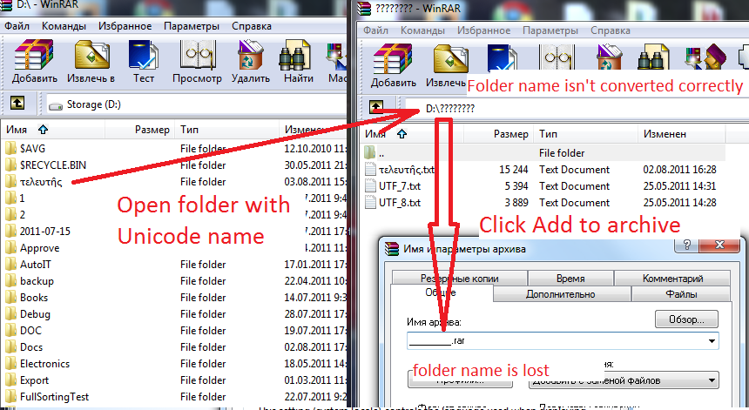Open Справка menu in left WinRAR window
The image size is (749, 410).
tap(251, 26)
